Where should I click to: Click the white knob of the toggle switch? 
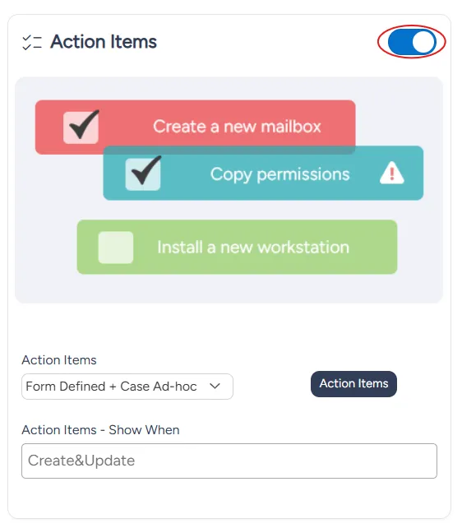point(423,42)
